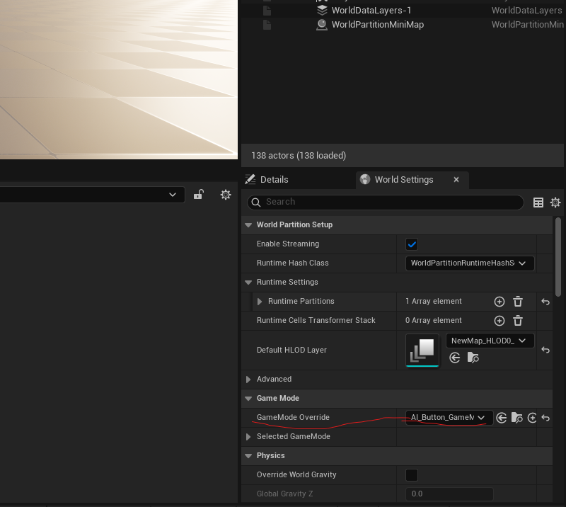This screenshot has height=507, width=566.
Task: Open Runtime Hash Class dropdown
Action: click(470, 263)
